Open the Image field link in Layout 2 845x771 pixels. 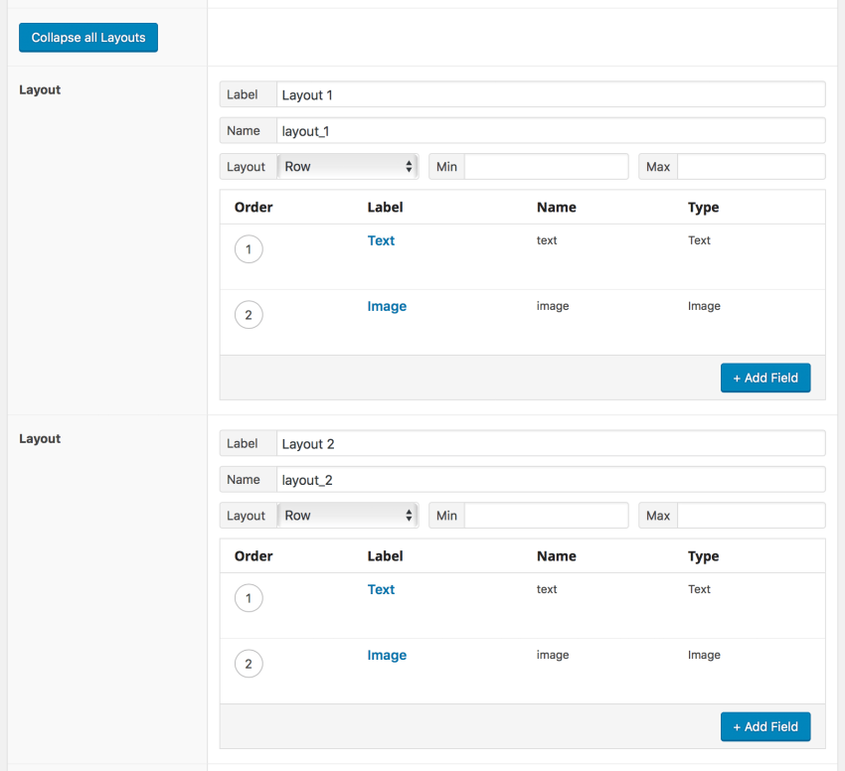387,655
